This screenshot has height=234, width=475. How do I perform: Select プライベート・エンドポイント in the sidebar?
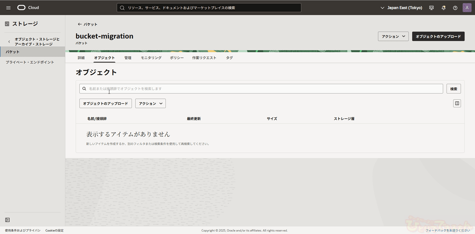click(30, 62)
